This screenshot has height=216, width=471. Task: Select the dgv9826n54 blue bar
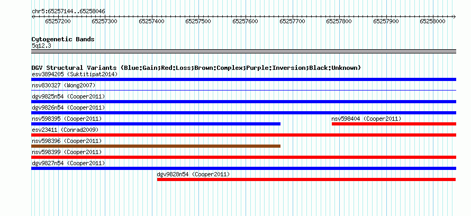(x=243, y=113)
